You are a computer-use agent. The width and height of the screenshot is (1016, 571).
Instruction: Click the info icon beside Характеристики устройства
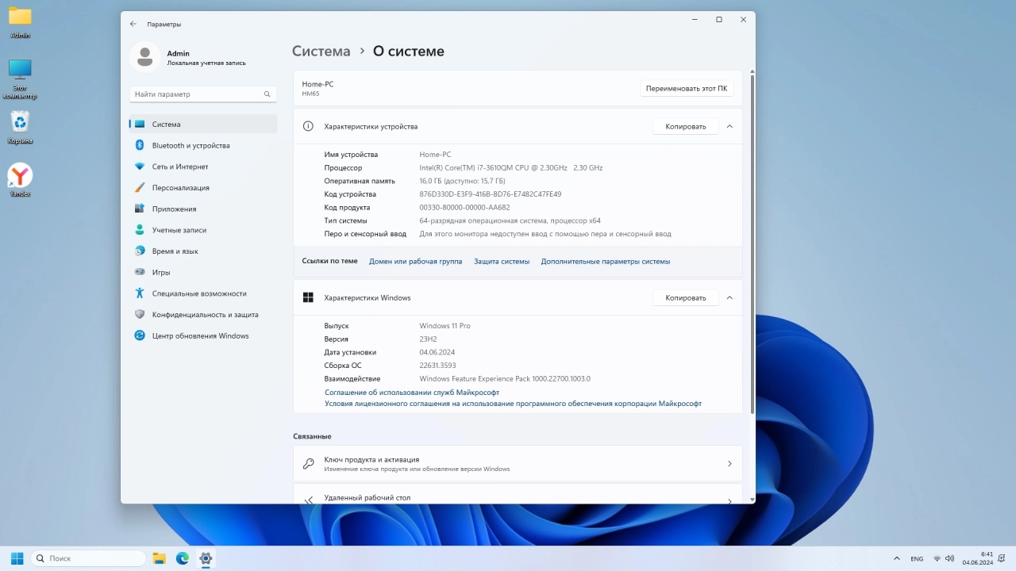coord(308,126)
